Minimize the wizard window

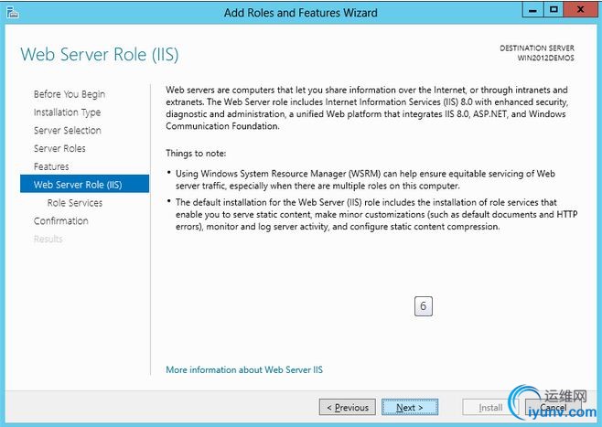tap(532, 9)
